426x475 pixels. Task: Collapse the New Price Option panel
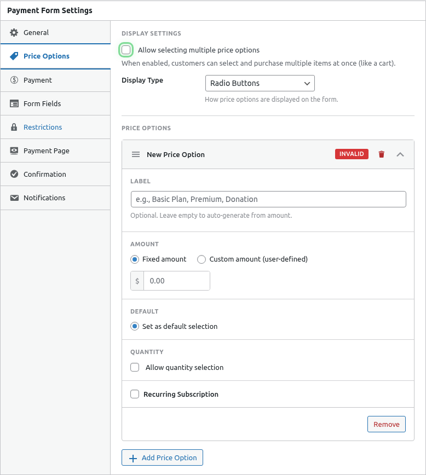400,154
